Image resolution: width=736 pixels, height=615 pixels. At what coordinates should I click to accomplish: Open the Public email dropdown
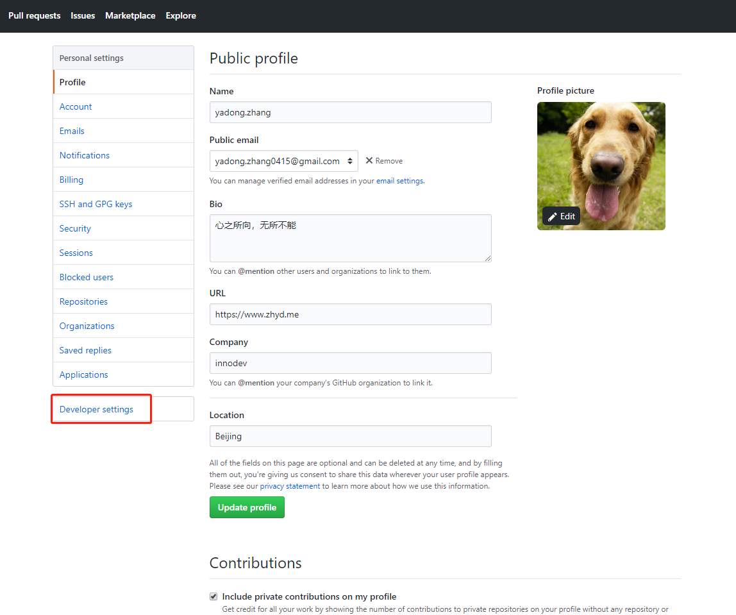point(283,161)
